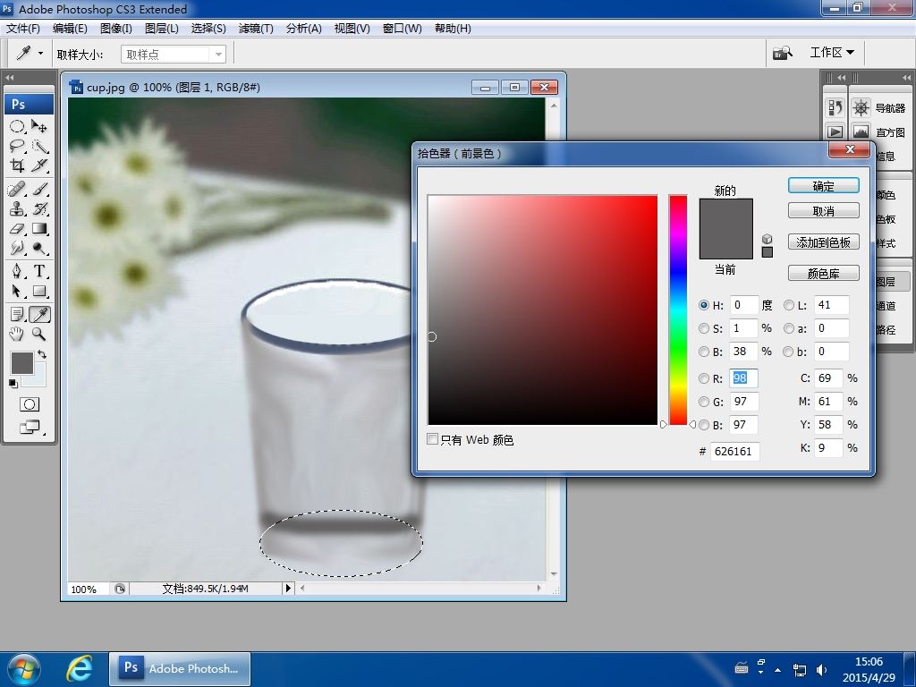The image size is (916, 687).
Task: Open the Navigator panel icon
Action: tap(861, 108)
